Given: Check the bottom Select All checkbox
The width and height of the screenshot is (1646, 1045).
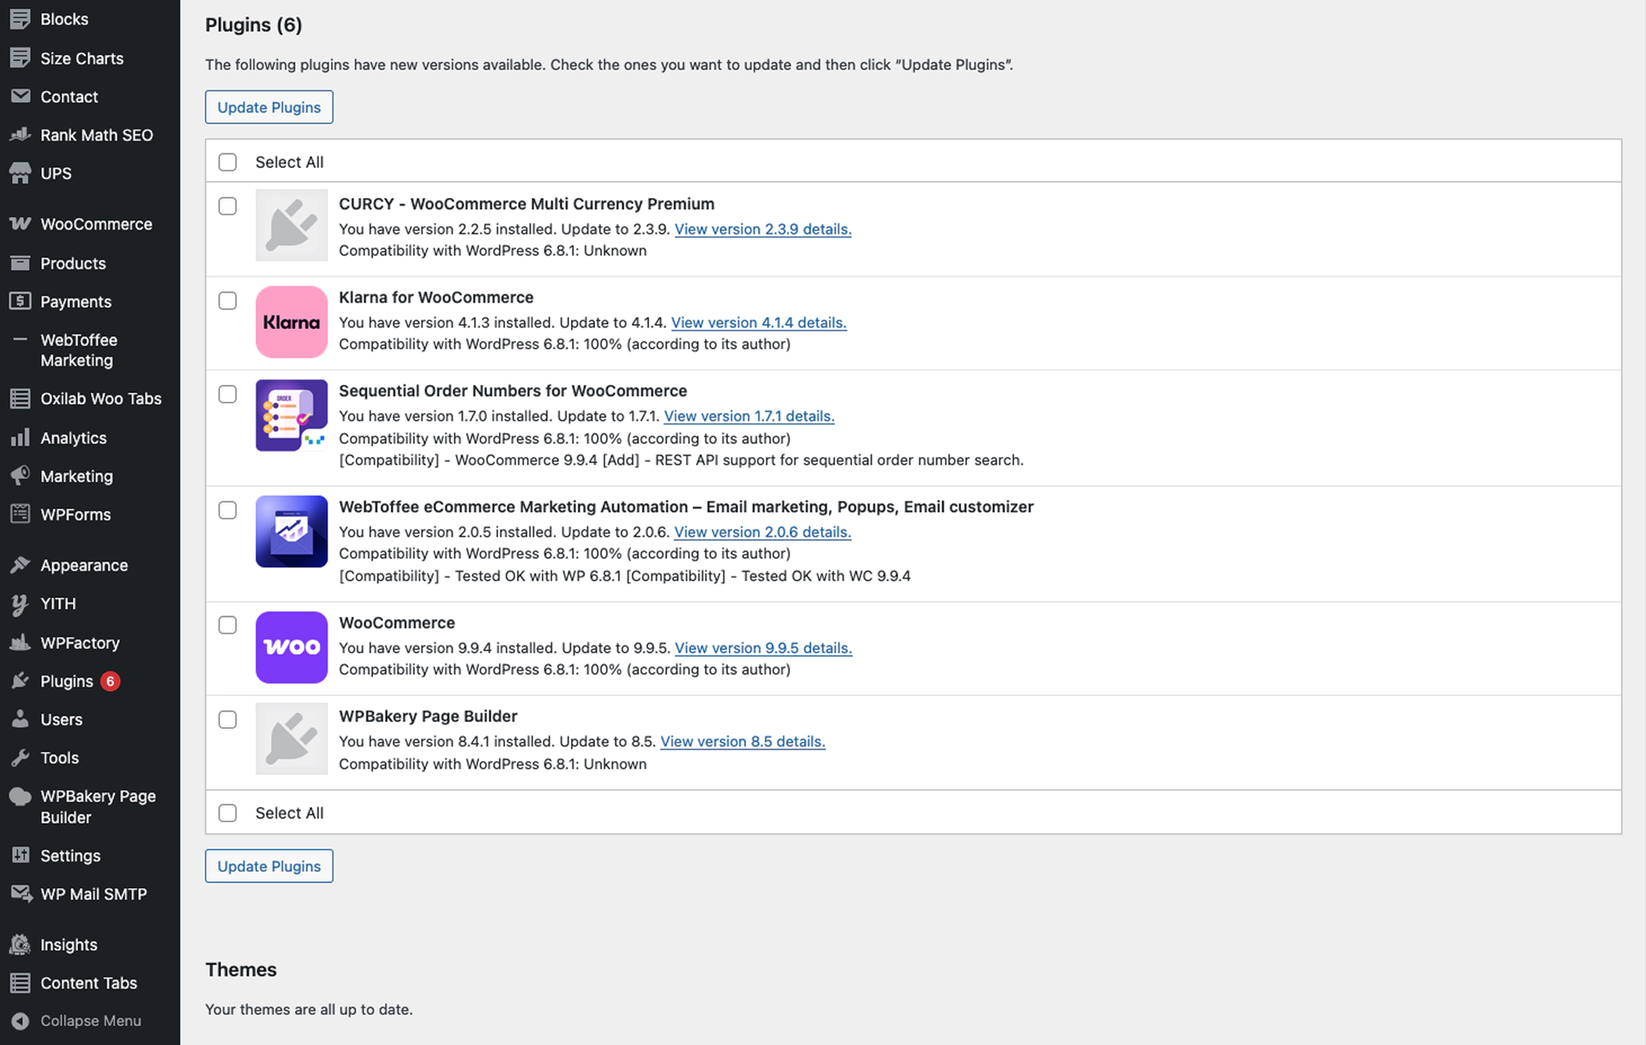Looking at the screenshot, I should (x=227, y=813).
